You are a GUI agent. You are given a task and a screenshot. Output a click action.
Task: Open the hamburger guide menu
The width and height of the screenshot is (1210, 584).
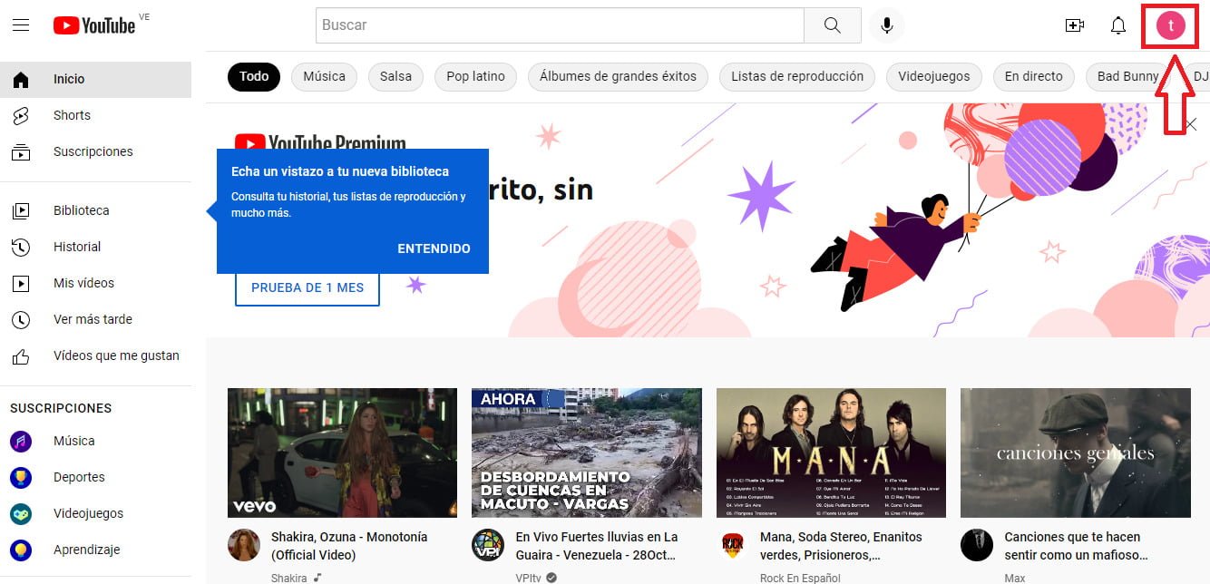[x=21, y=25]
